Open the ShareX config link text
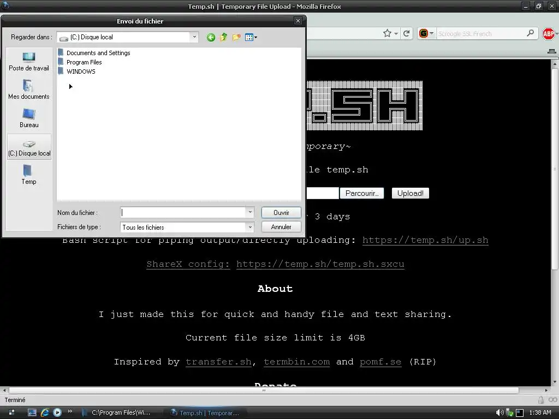The width and height of the screenshot is (559, 419). click(188, 264)
